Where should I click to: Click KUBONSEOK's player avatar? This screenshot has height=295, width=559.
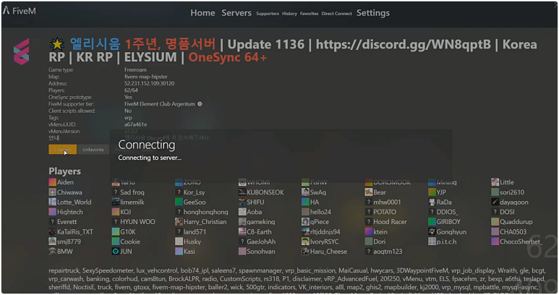tap(242, 192)
